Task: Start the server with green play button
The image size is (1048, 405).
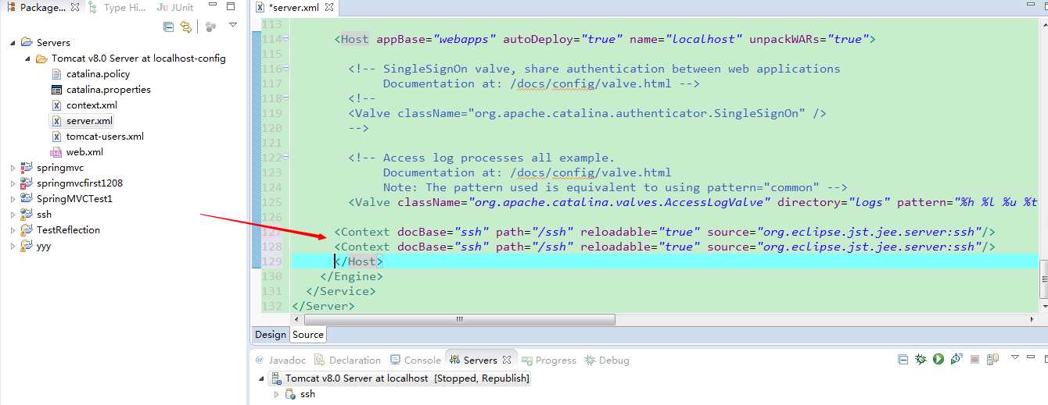Action: click(x=938, y=360)
